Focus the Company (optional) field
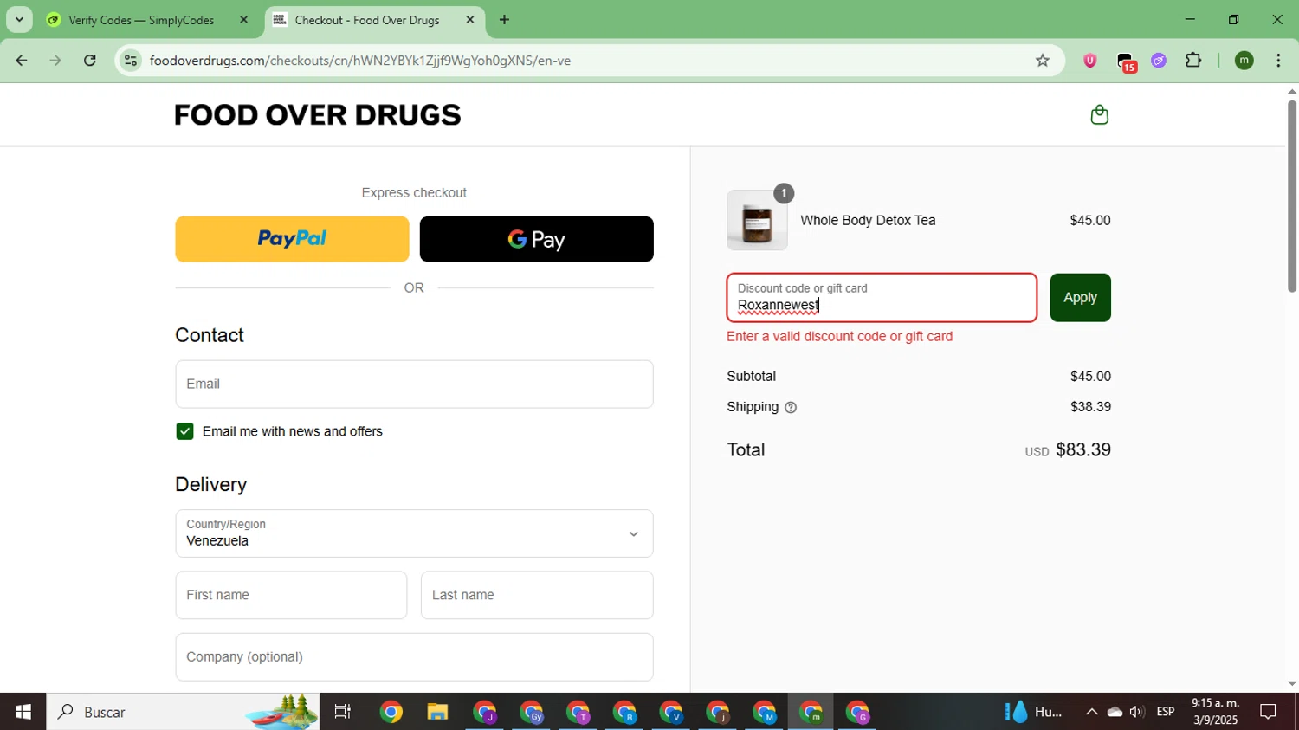Viewport: 1299px width, 730px height. point(414,657)
